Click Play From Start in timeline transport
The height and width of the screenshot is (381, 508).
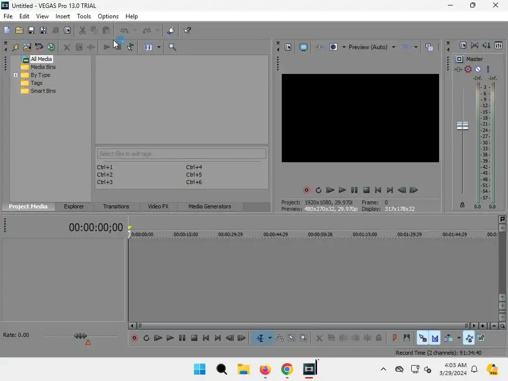click(158, 338)
